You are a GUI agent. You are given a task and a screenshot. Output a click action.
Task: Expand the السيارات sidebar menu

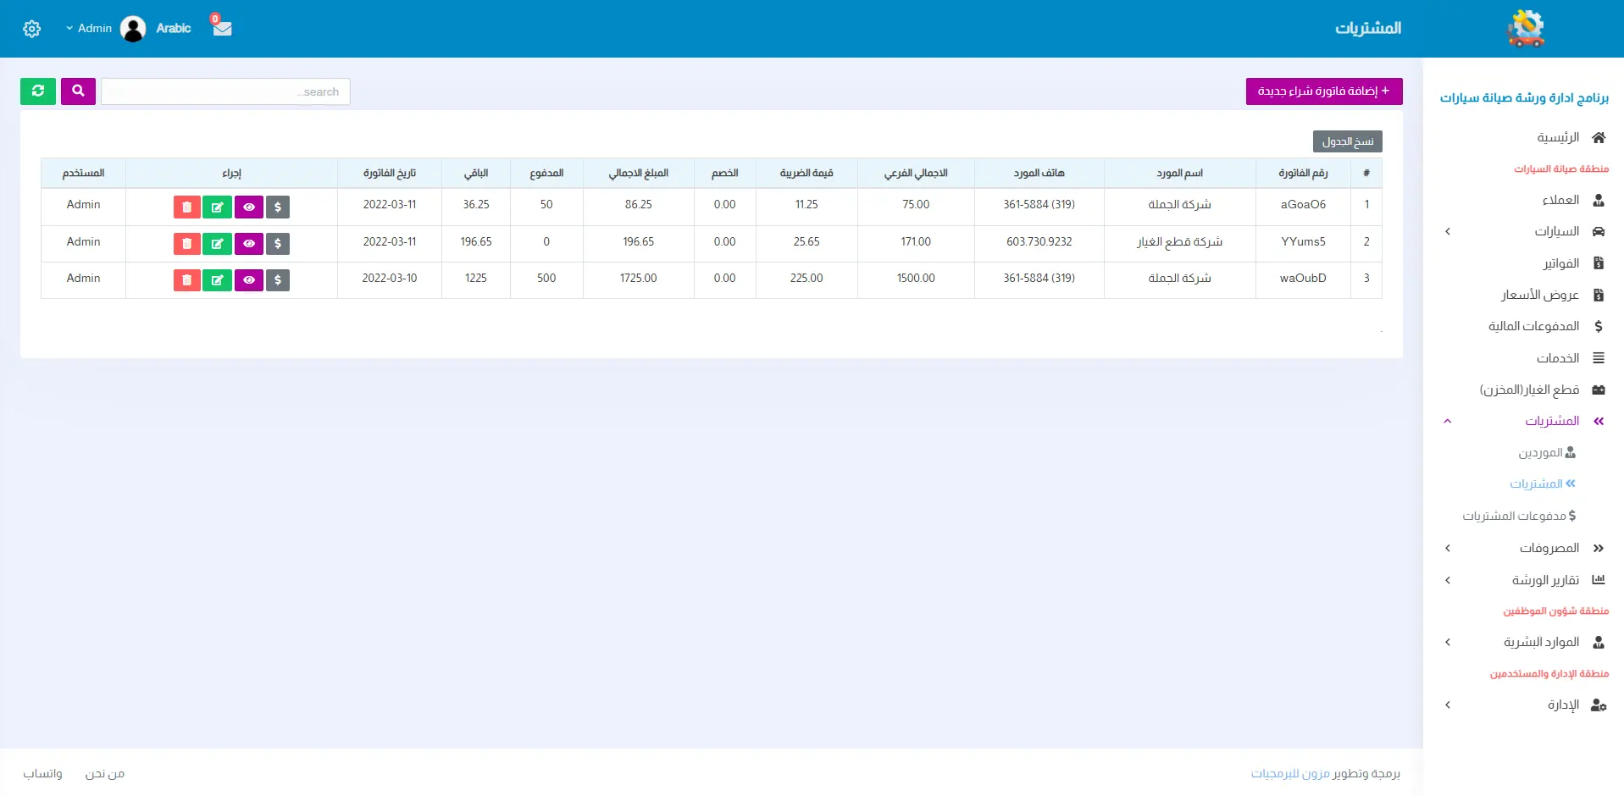1523,232
